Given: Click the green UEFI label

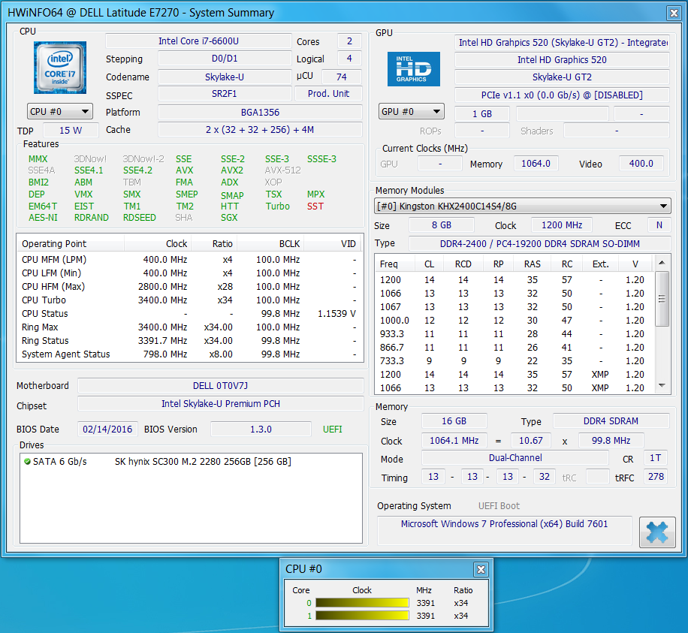Looking at the screenshot, I should (332, 430).
